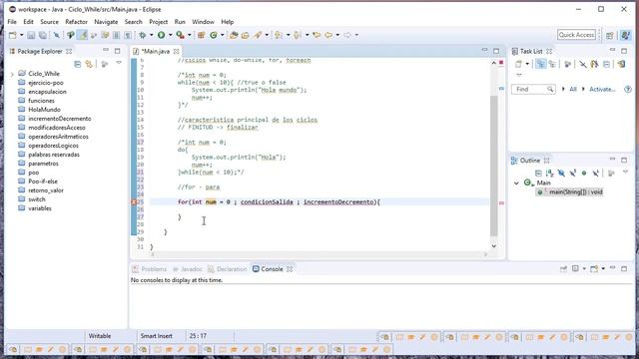Launch the program with green Run icon
Image resolution: width=639 pixels, height=359 pixels.
click(162, 35)
